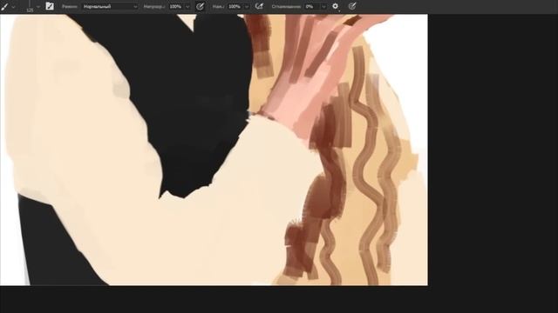Open the blend mode dropdown showing Нормальный
Screen dimensions: 558x313
pos(110,6)
